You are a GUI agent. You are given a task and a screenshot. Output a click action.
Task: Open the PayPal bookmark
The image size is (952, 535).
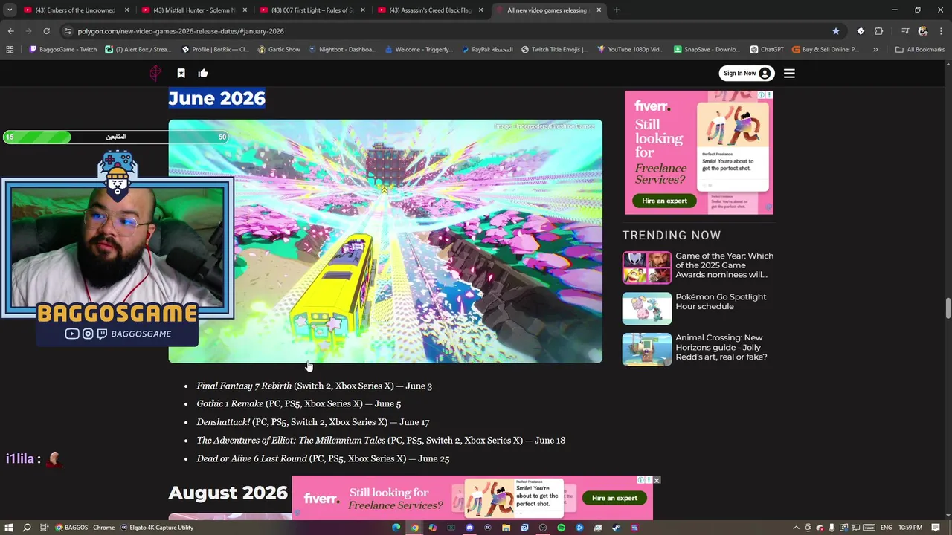click(487, 50)
